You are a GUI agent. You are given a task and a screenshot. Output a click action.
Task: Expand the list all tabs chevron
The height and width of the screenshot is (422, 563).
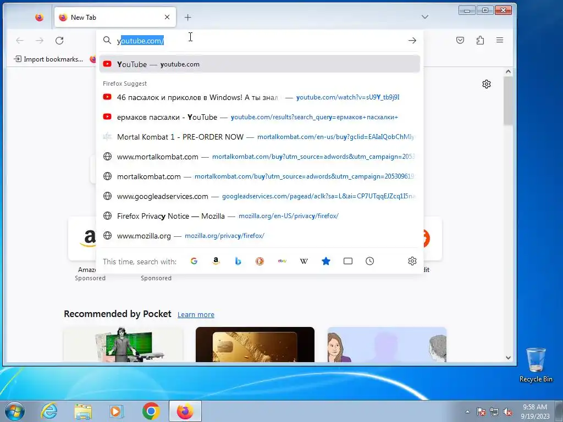(425, 17)
